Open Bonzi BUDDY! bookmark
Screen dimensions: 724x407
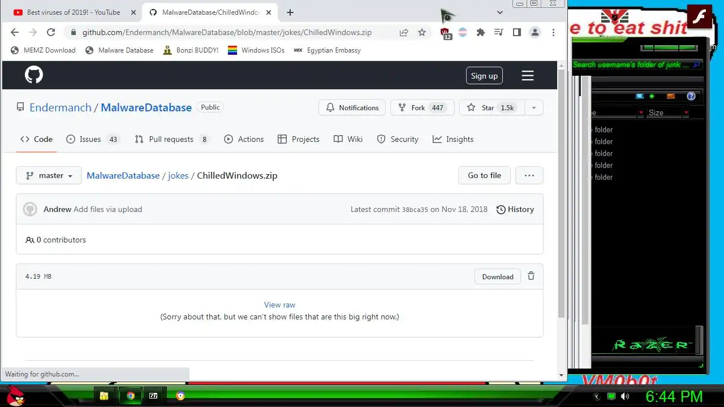(191, 50)
